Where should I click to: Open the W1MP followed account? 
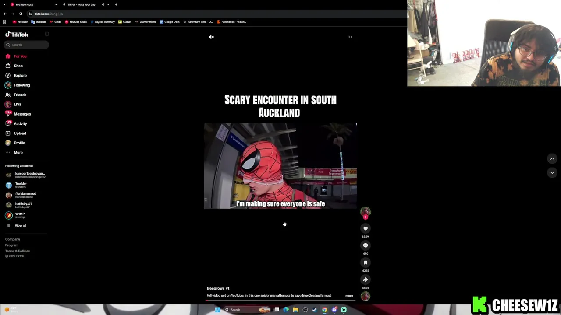[x=15, y=215]
